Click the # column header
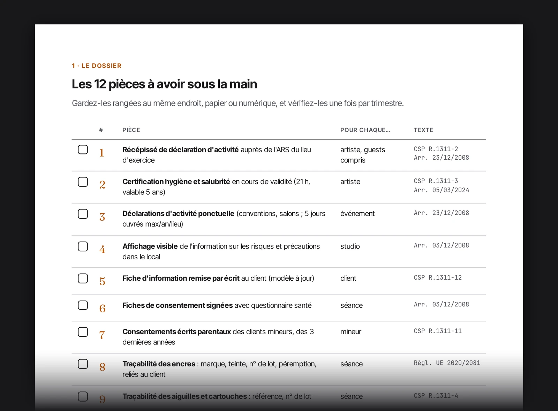The width and height of the screenshot is (558, 411). [101, 130]
